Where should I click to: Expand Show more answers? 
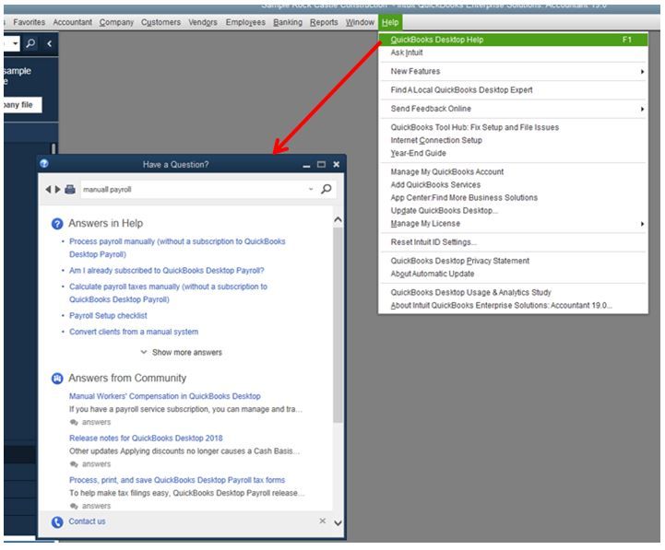tap(182, 352)
